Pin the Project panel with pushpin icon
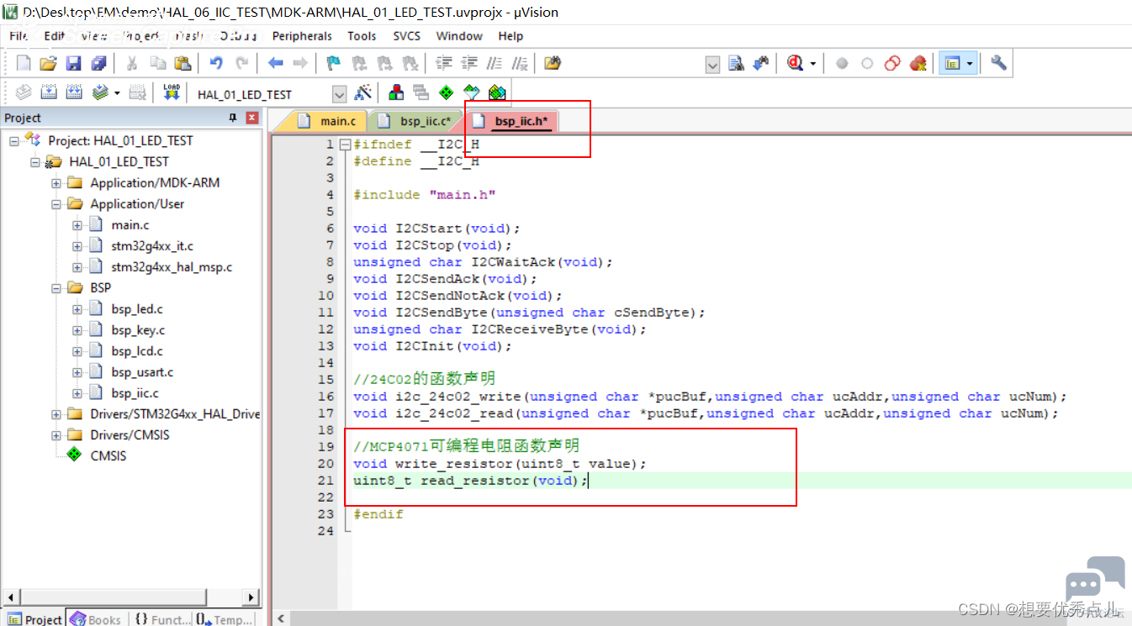The image size is (1132, 626). tap(233, 118)
